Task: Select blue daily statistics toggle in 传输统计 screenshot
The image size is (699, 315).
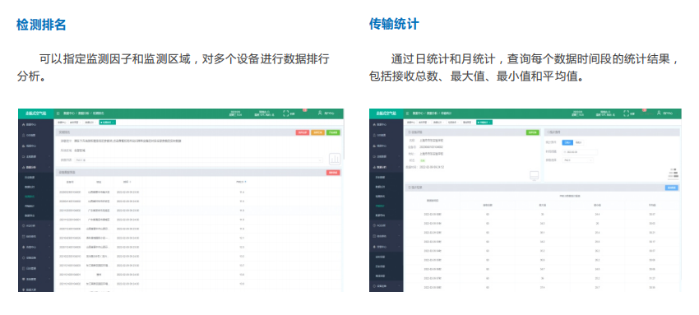Action: (x=567, y=142)
